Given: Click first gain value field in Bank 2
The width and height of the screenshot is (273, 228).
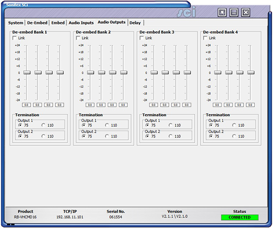Looking at the screenshot, I should coord(90,105).
